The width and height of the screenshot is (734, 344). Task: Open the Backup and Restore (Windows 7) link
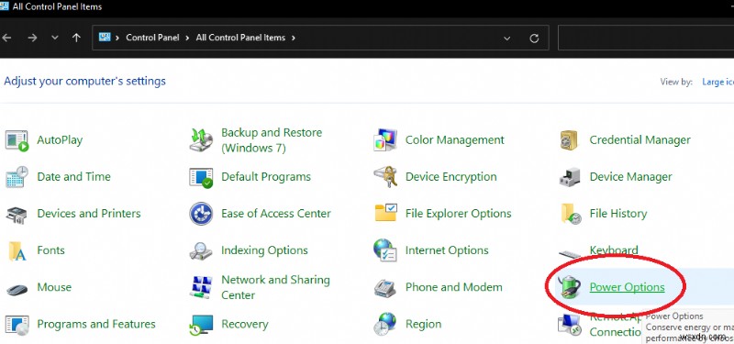coord(272,140)
